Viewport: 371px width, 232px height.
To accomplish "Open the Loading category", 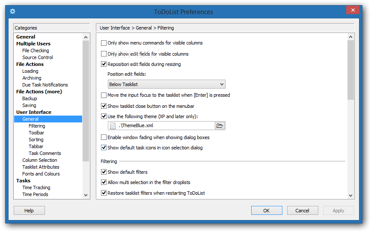I will tap(30, 71).
